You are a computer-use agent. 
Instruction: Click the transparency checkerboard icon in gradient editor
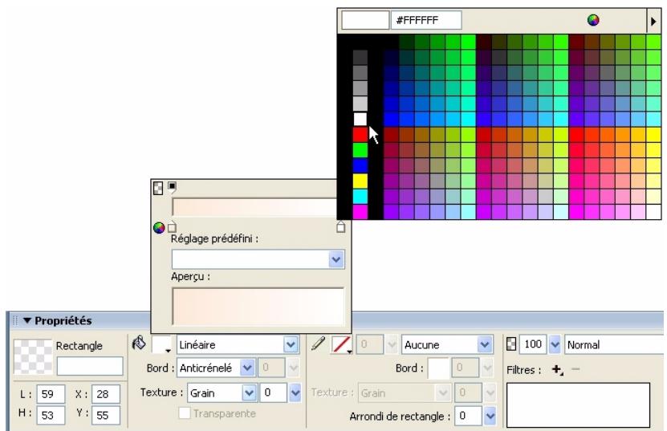[x=158, y=188]
